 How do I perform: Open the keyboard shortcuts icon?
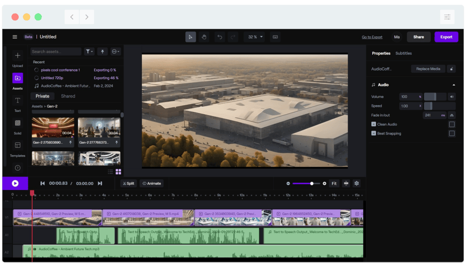[275, 37]
